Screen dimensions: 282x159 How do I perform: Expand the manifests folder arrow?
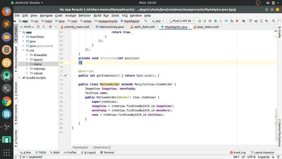[23, 37]
